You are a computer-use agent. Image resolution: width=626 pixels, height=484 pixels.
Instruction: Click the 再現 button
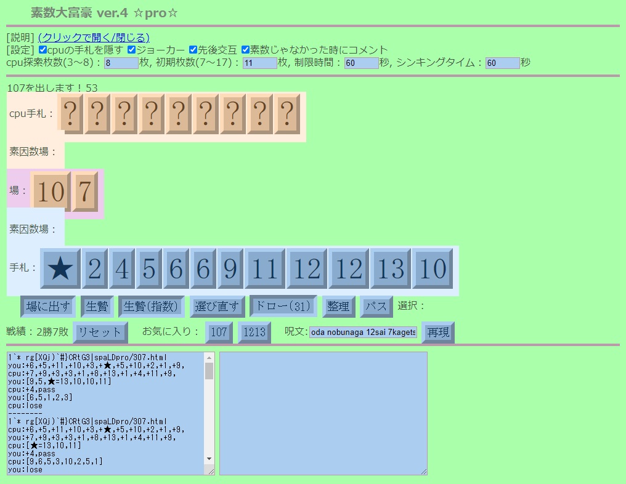click(x=438, y=333)
